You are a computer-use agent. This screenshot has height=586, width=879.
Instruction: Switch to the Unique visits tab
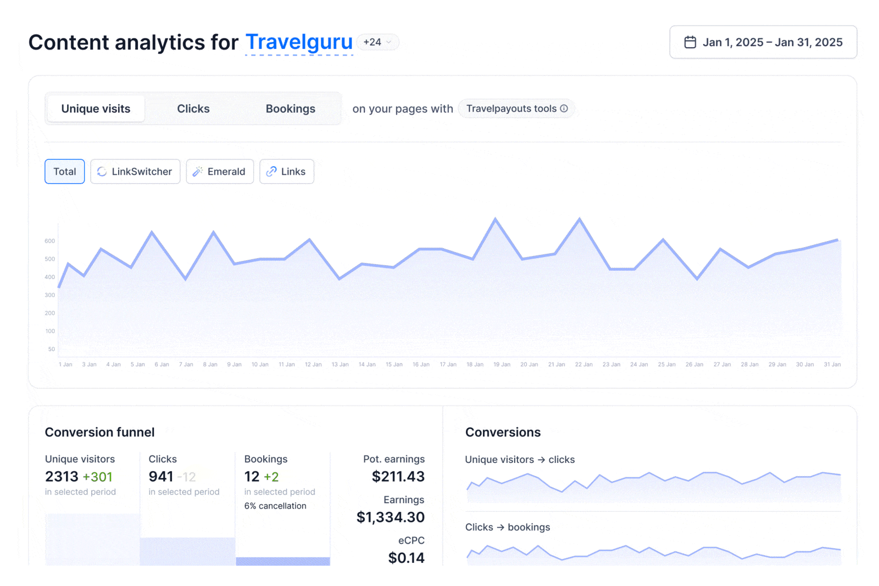[x=96, y=109]
